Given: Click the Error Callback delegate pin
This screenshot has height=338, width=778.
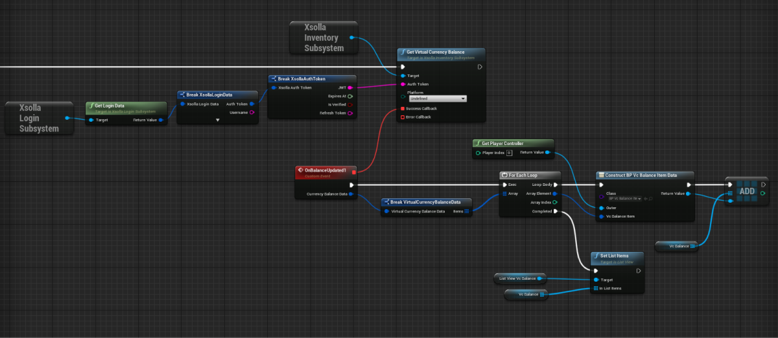Looking at the screenshot, I should [402, 117].
